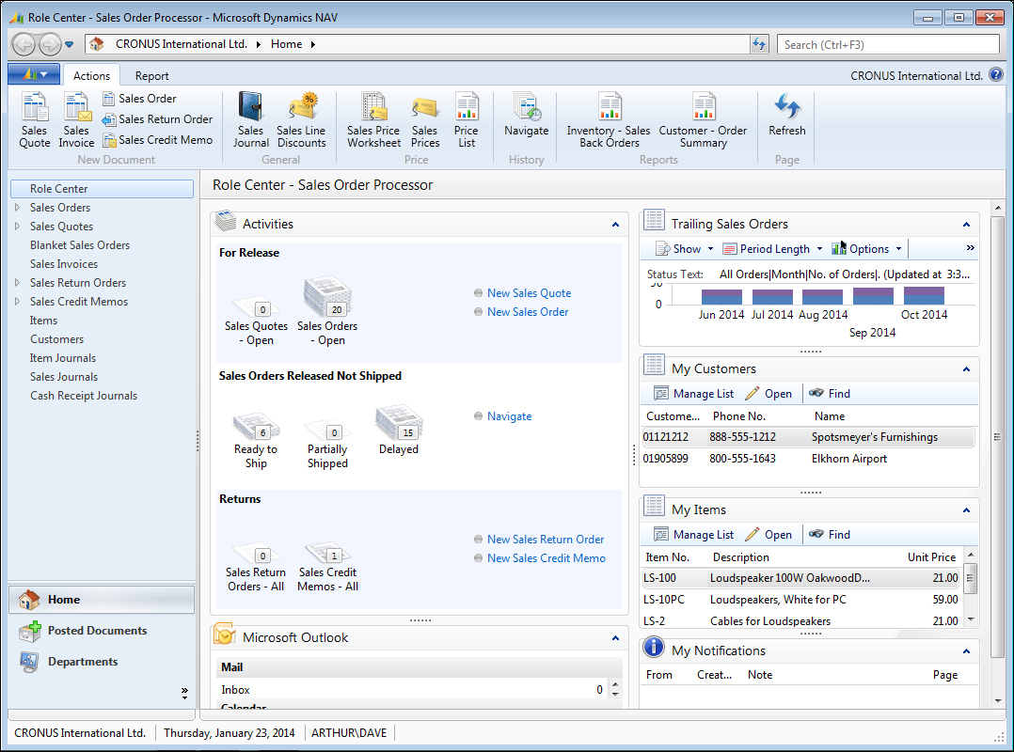Screen dimensions: 1014x752
Task: Go forward with the Forward arrow button
Action: pos(50,44)
